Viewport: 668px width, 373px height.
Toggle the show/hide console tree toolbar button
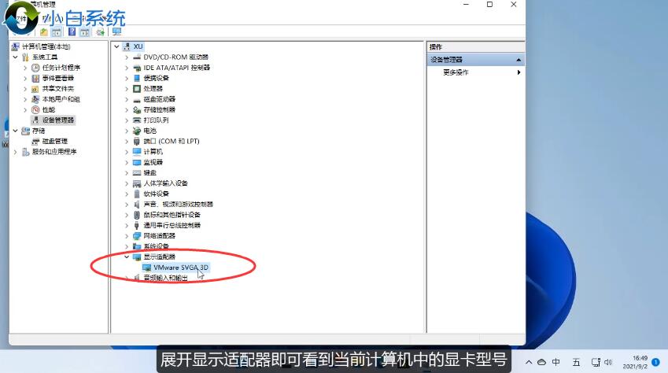[56, 32]
